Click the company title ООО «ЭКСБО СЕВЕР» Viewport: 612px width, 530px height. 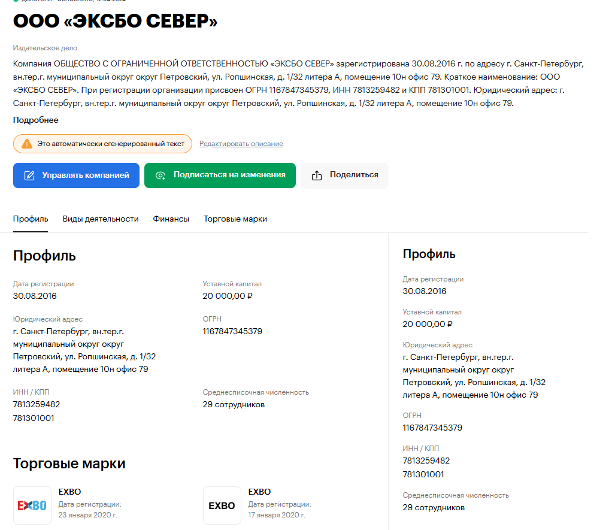[115, 21]
